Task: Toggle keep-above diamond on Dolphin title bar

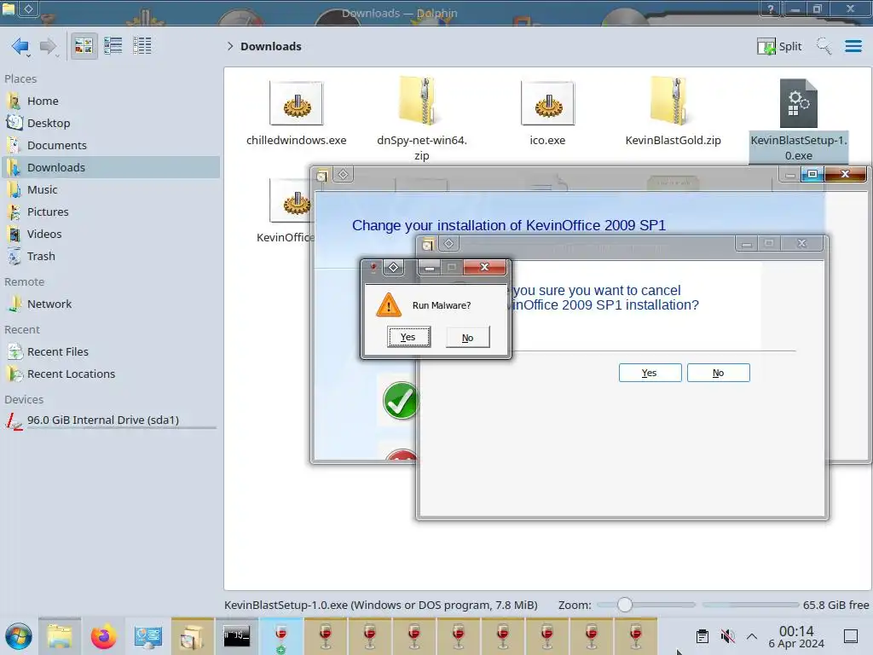Action: [28, 9]
